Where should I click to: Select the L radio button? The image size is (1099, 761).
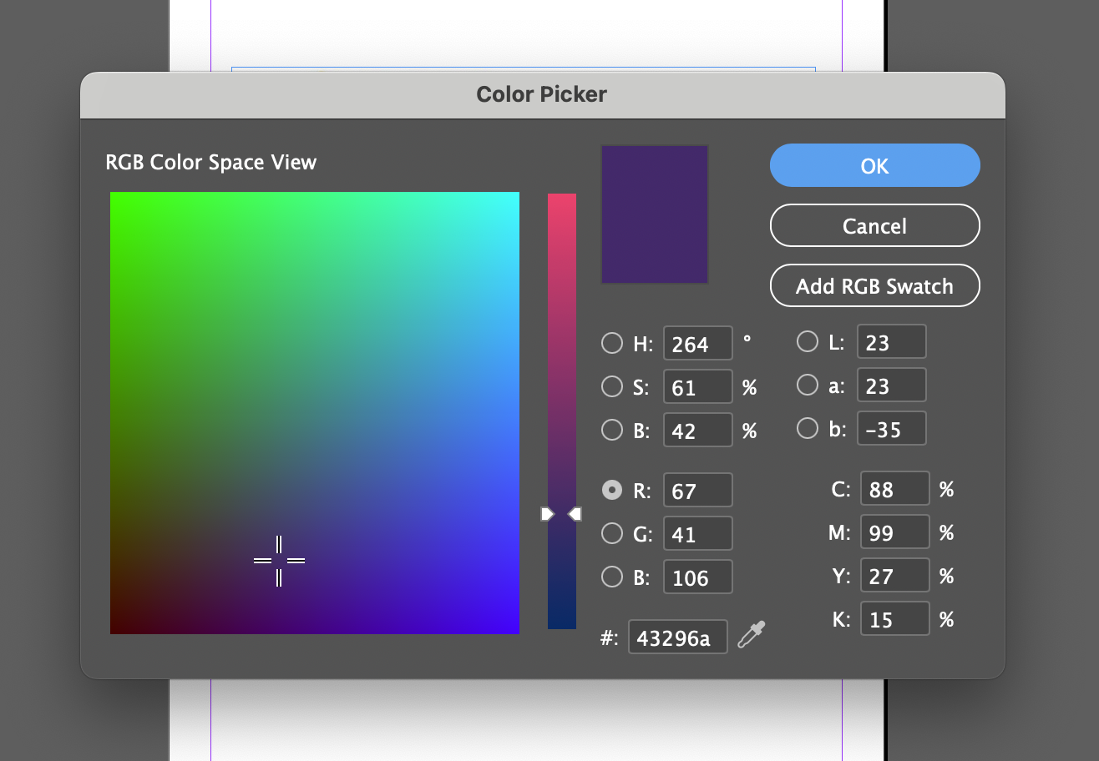(x=808, y=341)
